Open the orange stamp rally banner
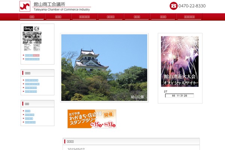 (92, 119)
